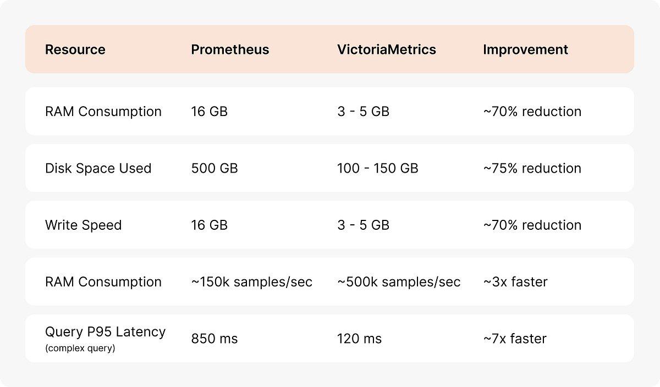660x387 pixels.
Task: Select the ~7x faster cell
Action: [515, 339]
